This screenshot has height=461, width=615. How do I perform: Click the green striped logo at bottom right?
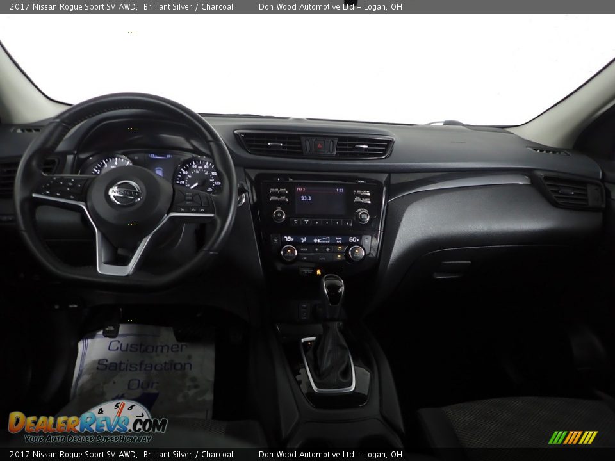click(573, 439)
